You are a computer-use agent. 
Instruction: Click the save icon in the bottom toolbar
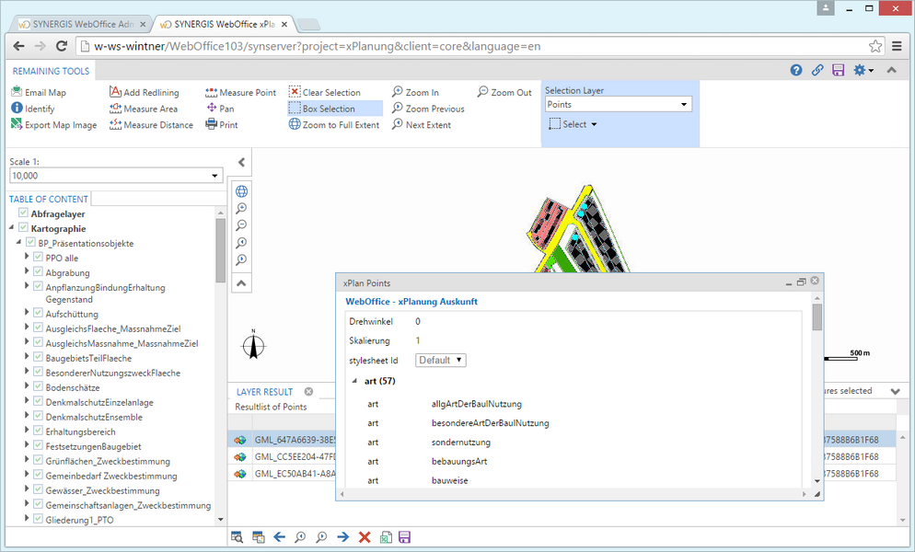click(403, 536)
